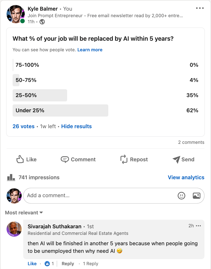
Task: Open three-dot menu on Sivarajah's comment
Action: click(x=199, y=226)
